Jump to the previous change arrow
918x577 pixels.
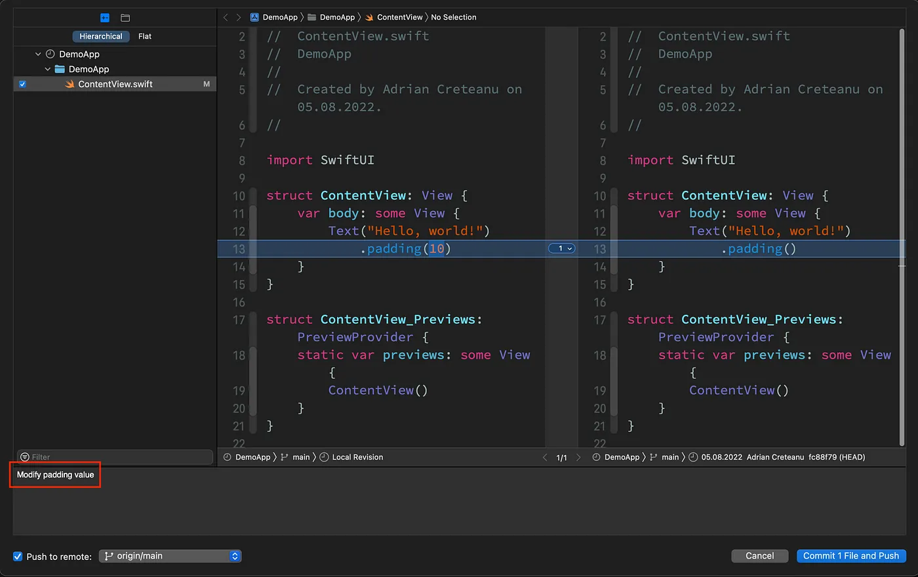coord(544,458)
